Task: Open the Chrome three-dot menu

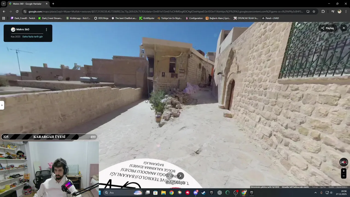Action: tap(346, 11)
